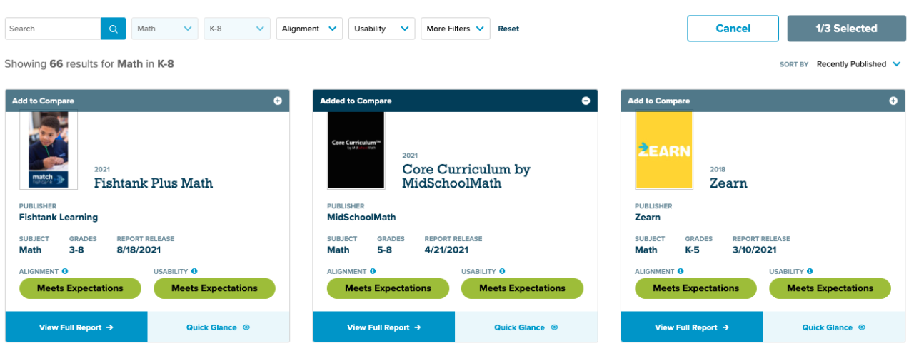Expand the Usability filter dropdown
The width and height of the screenshot is (914, 351).
tap(382, 29)
